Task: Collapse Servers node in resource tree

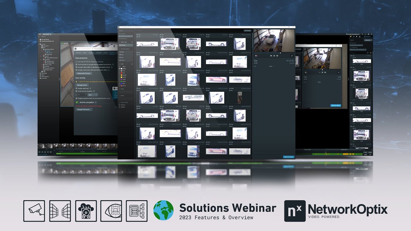Action: (x=39, y=44)
